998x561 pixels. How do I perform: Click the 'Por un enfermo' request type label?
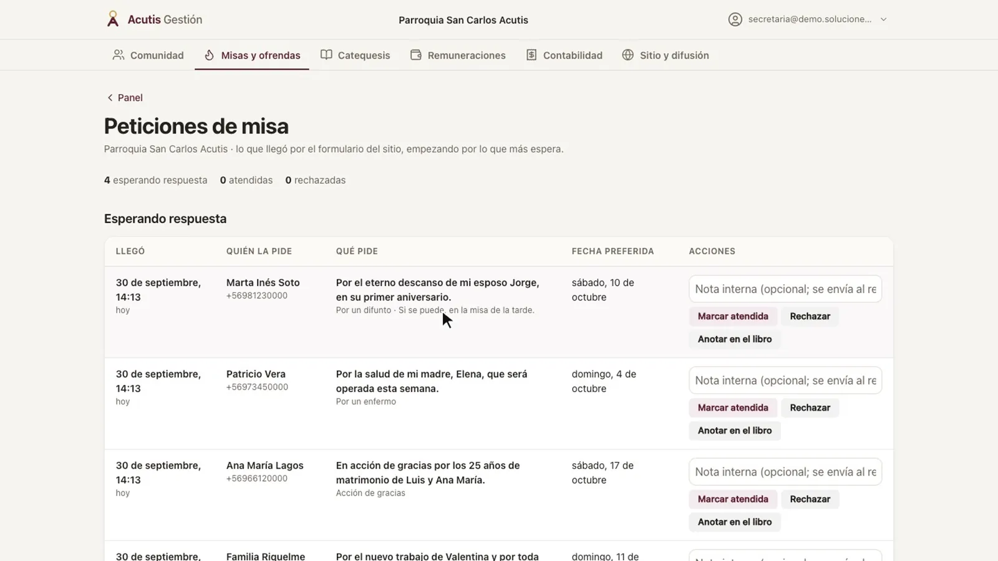366,401
